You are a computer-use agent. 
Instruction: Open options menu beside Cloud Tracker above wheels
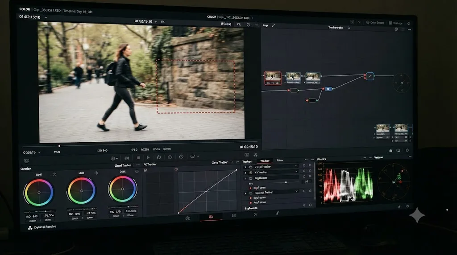(138, 165)
